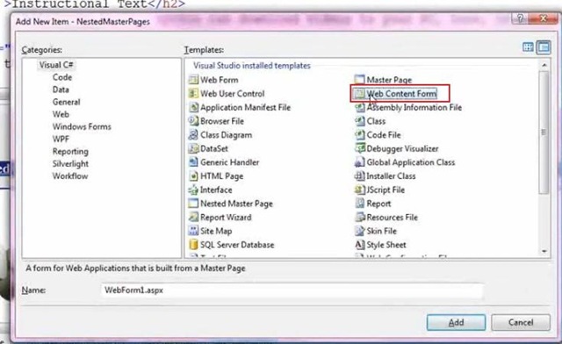Open the Workflow category
Viewport: 562px width, 344px height.
[70, 176]
